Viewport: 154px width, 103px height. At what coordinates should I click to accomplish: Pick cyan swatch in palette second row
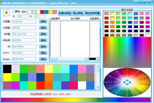(130, 18)
